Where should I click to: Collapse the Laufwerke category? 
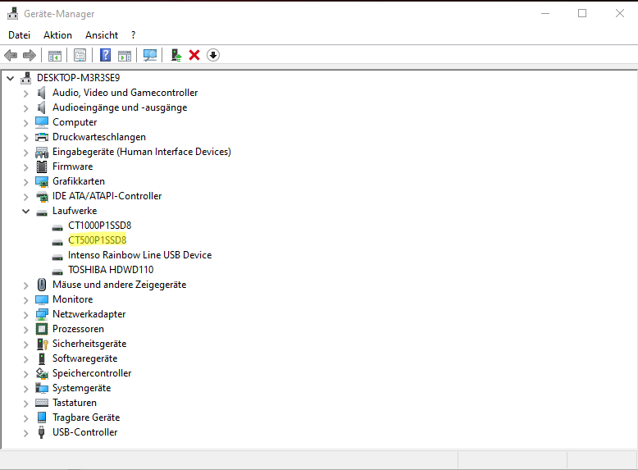(x=25, y=211)
